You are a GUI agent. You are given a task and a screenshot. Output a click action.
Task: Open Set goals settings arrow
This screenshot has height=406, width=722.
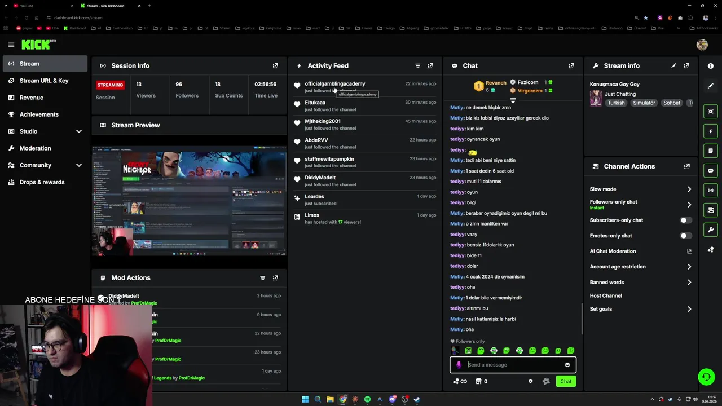pos(689,309)
